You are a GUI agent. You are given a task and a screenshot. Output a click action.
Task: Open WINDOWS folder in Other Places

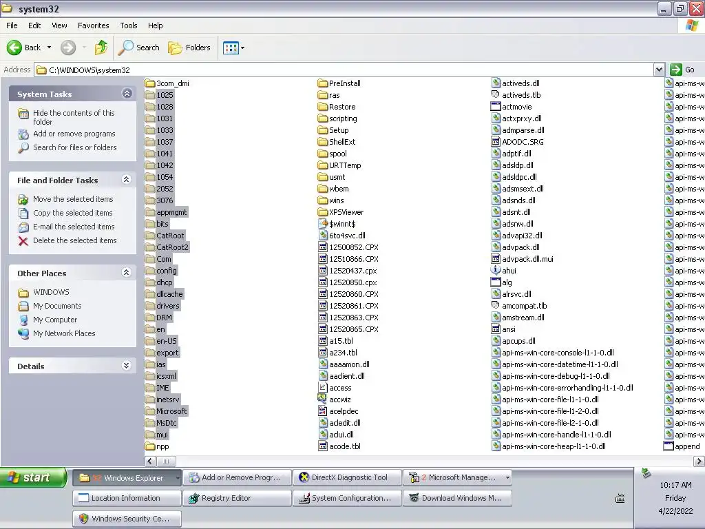[51, 292]
